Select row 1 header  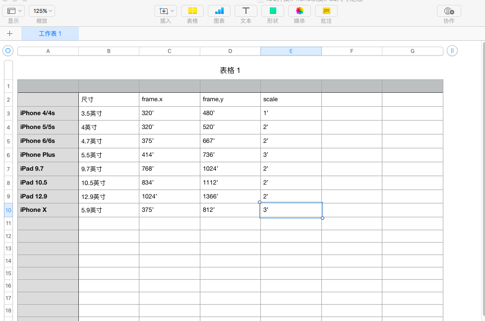[x=8, y=86]
